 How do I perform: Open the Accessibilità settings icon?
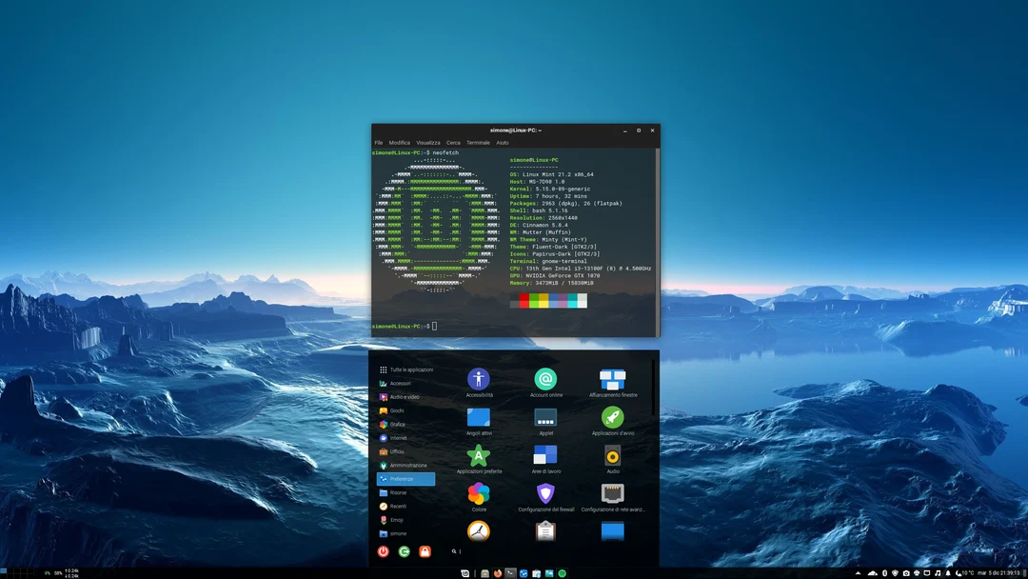coord(479,378)
